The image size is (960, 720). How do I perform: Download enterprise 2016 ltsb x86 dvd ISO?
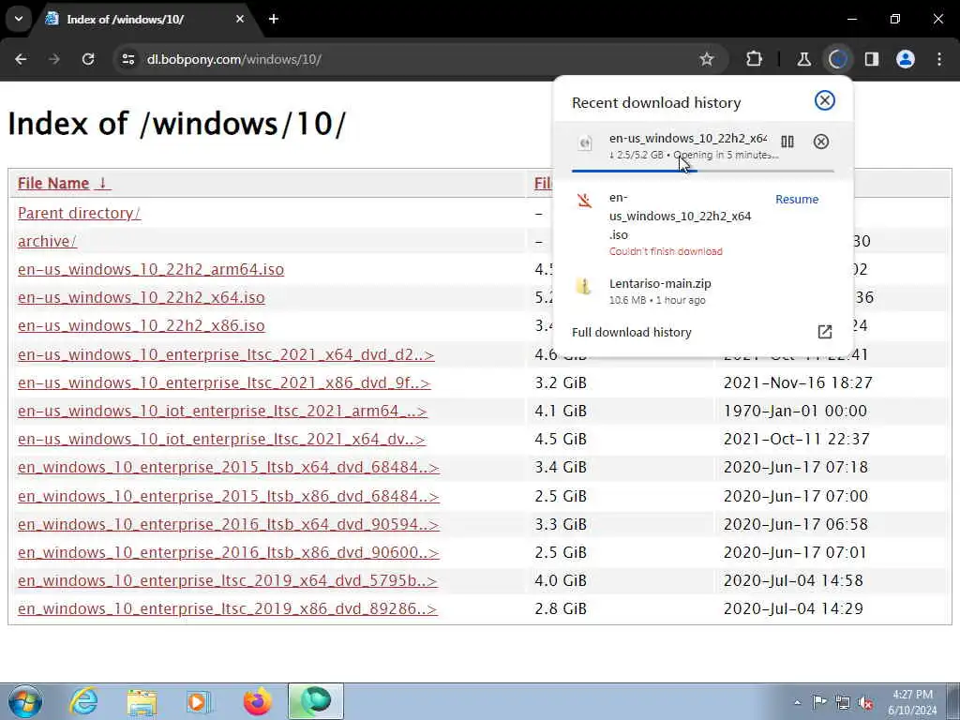[x=229, y=552]
